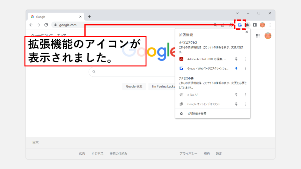Click the Adobe Acrobat extension icon
Image resolution: width=301 pixels, height=169 pixels.
182,59
